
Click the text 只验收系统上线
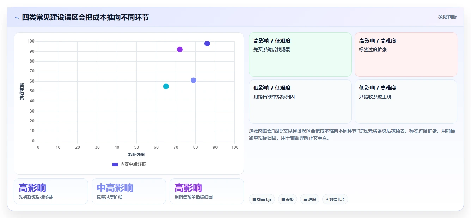pos(375,97)
